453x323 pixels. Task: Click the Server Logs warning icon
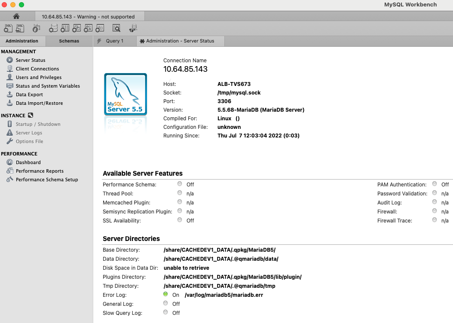tap(10, 132)
